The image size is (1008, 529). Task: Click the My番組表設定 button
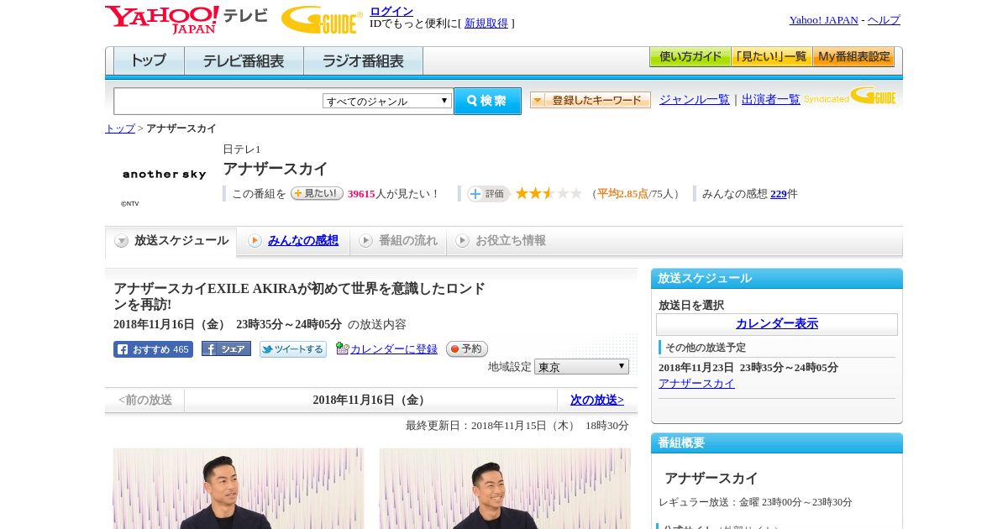point(853,57)
